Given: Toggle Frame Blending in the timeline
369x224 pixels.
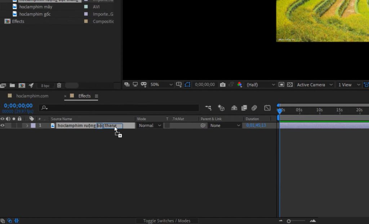Looking at the screenshot, I should [244, 107].
